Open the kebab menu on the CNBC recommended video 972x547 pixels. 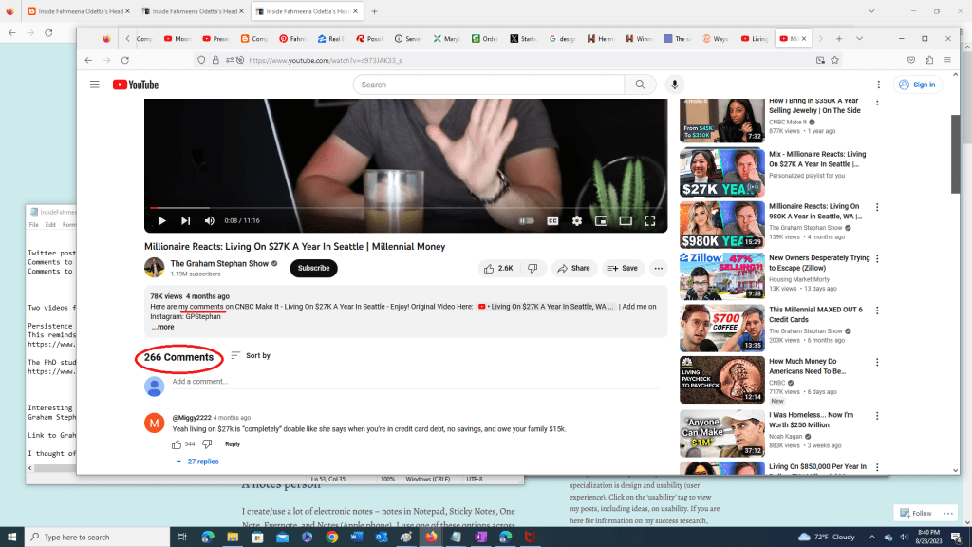pos(876,362)
